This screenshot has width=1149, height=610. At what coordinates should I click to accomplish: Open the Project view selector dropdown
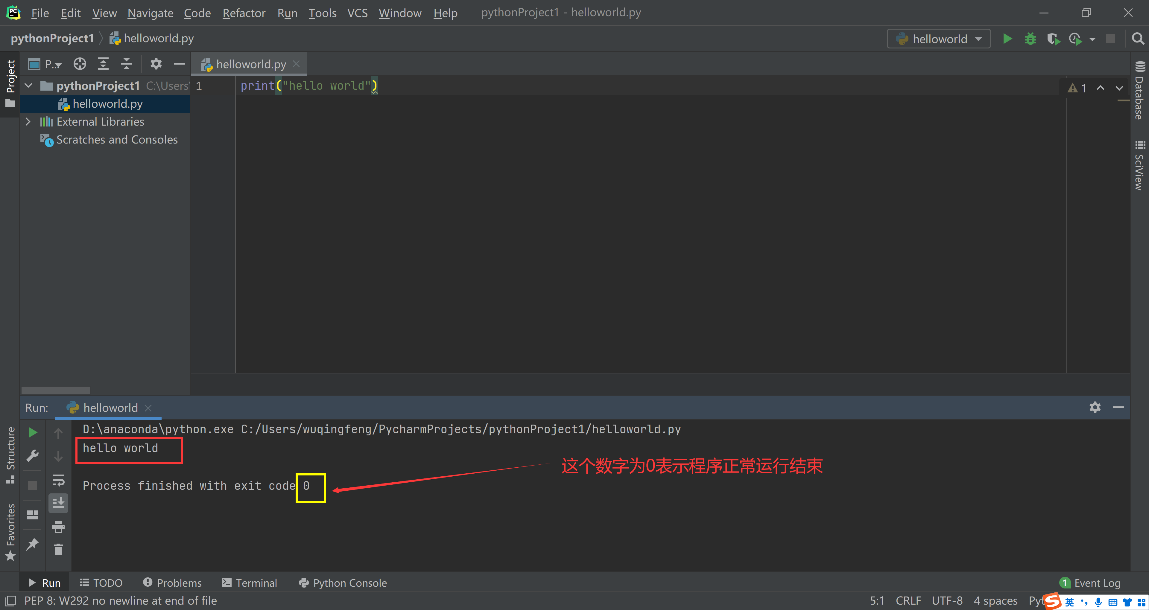tap(45, 64)
